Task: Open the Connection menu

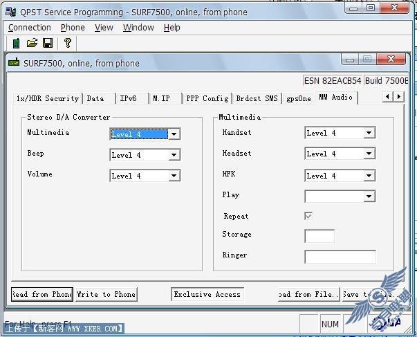Action: coord(30,28)
